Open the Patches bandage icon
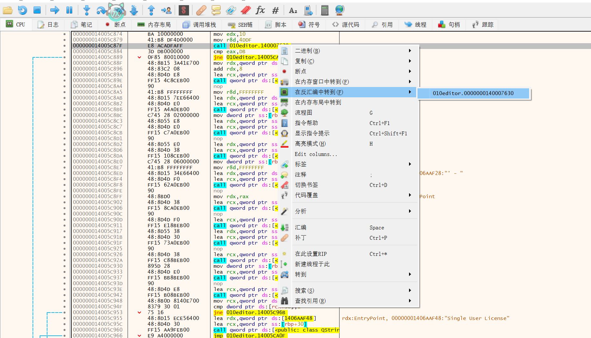 (201, 10)
